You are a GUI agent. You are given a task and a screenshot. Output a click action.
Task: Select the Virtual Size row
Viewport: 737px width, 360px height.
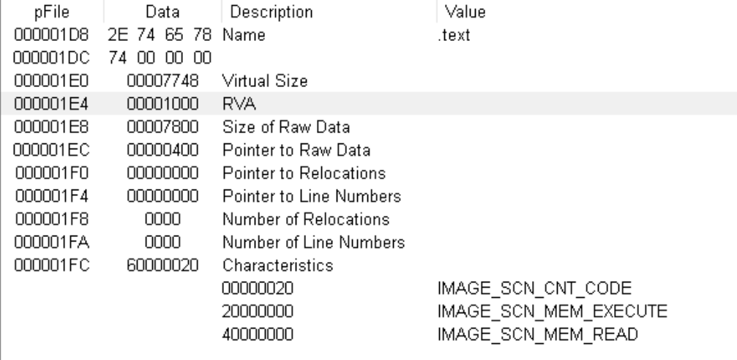click(369, 80)
